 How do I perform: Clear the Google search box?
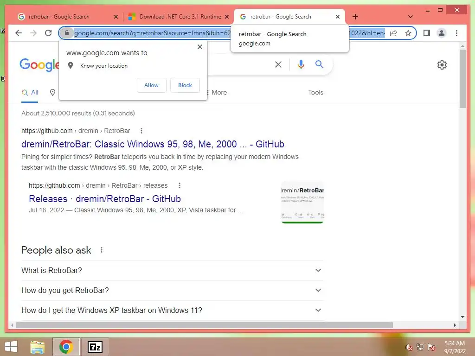[x=278, y=64]
